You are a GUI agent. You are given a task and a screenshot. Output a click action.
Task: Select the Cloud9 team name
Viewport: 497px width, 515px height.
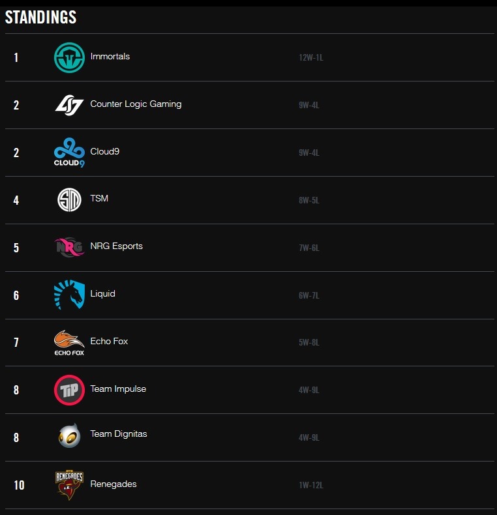coord(105,152)
